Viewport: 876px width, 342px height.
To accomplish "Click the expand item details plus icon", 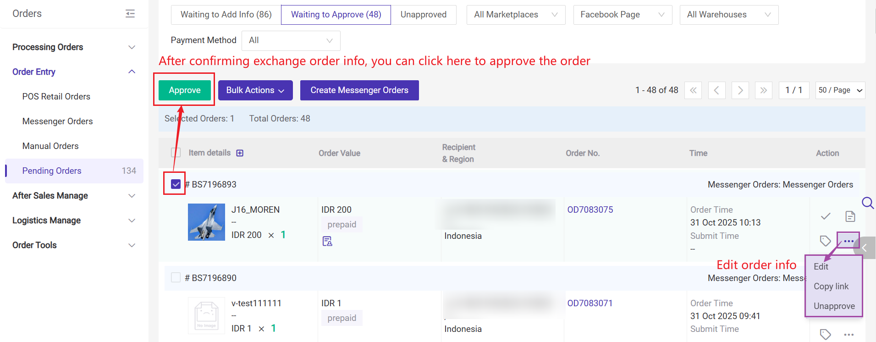I will [240, 153].
